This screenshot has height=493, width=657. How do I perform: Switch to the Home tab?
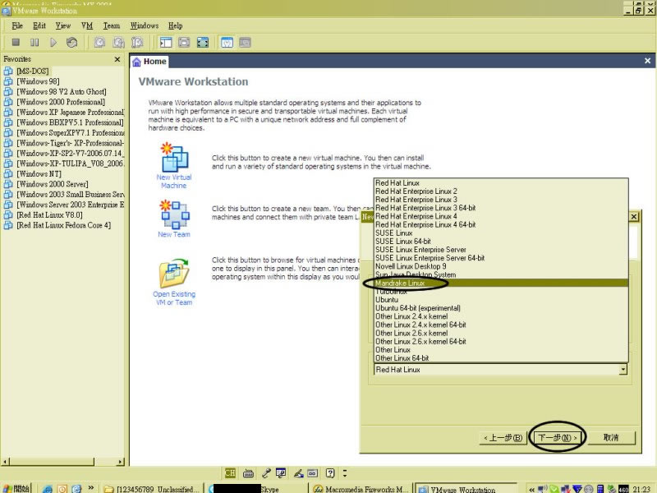point(149,62)
